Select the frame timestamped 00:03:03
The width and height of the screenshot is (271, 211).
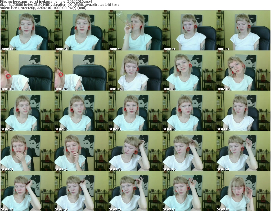(x=189, y=111)
